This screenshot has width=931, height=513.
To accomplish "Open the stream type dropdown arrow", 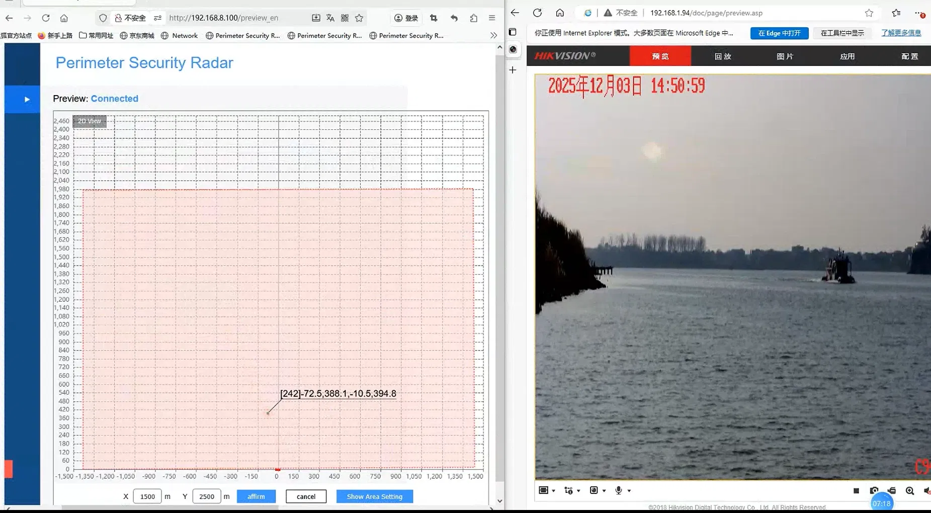I will (578, 491).
